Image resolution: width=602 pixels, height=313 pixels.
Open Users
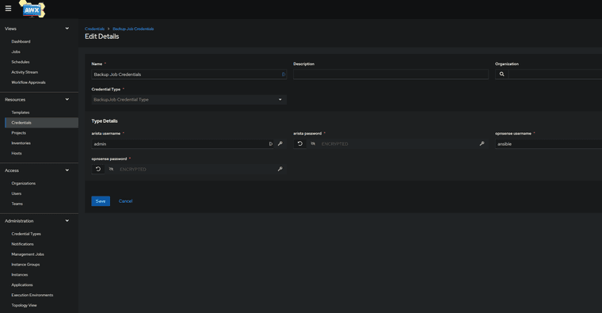[17, 193]
